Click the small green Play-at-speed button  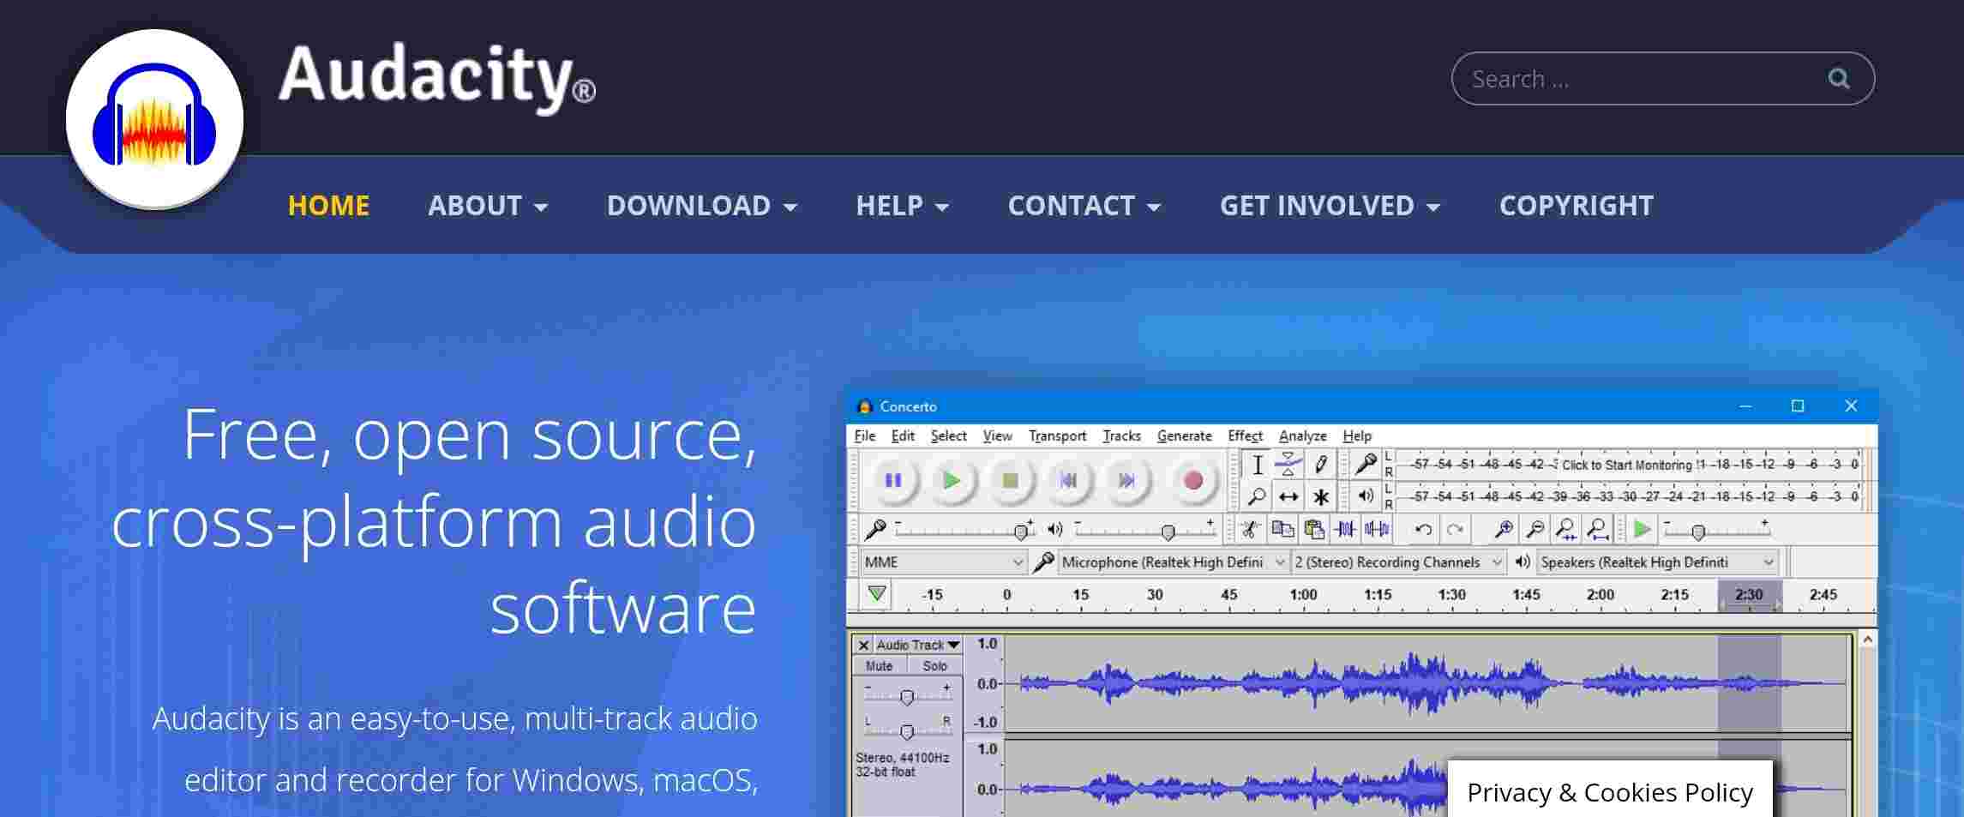pos(1641,529)
